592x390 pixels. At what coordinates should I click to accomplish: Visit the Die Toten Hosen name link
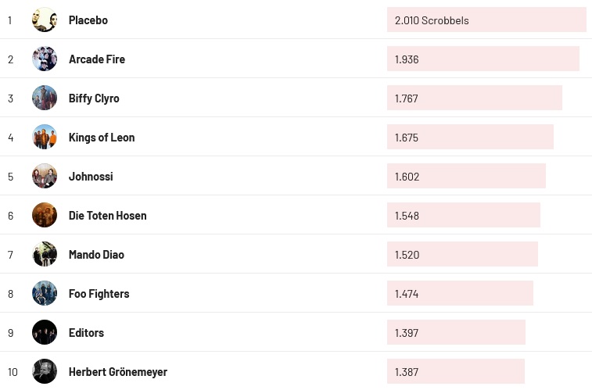(108, 216)
